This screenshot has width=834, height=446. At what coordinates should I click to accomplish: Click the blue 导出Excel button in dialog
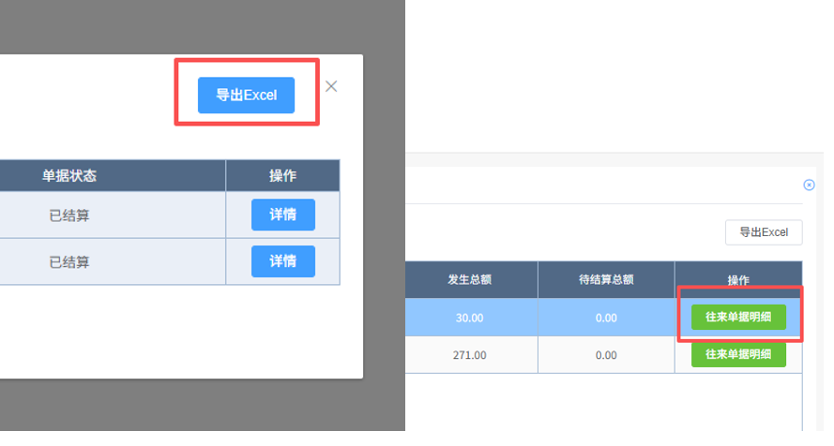click(246, 95)
